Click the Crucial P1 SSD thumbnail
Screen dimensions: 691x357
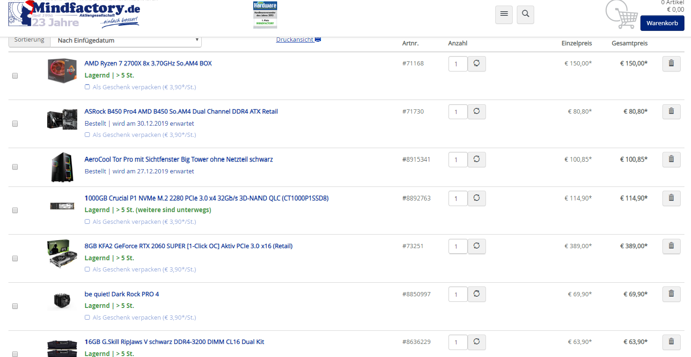[62, 206]
